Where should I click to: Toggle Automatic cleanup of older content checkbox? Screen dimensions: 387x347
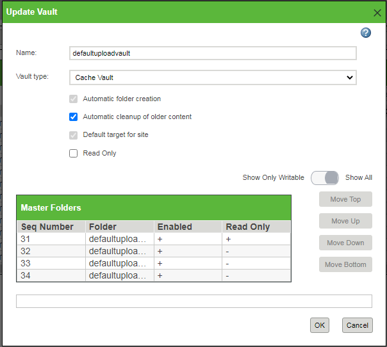tap(74, 117)
